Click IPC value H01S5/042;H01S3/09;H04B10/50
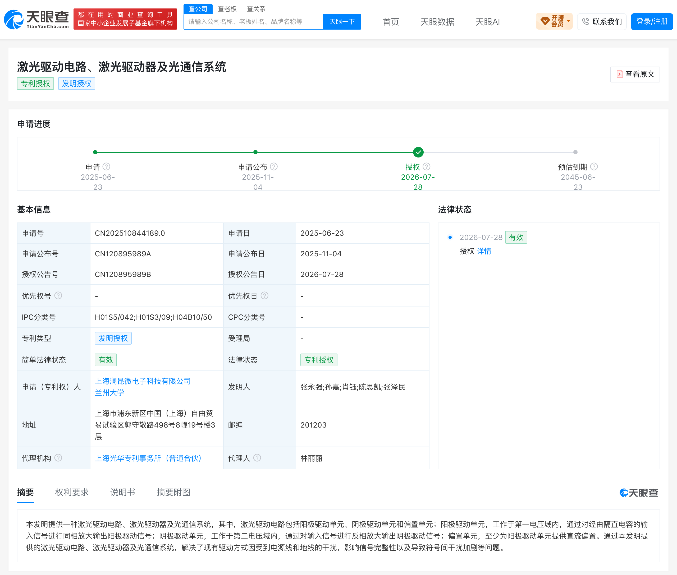This screenshot has height=575, width=677. pos(153,317)
